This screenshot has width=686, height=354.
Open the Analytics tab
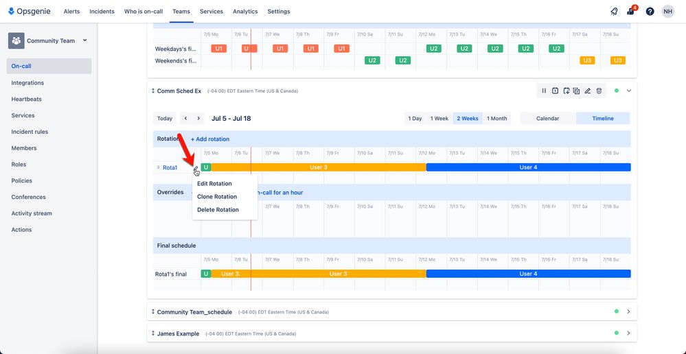tap(245, 12)
